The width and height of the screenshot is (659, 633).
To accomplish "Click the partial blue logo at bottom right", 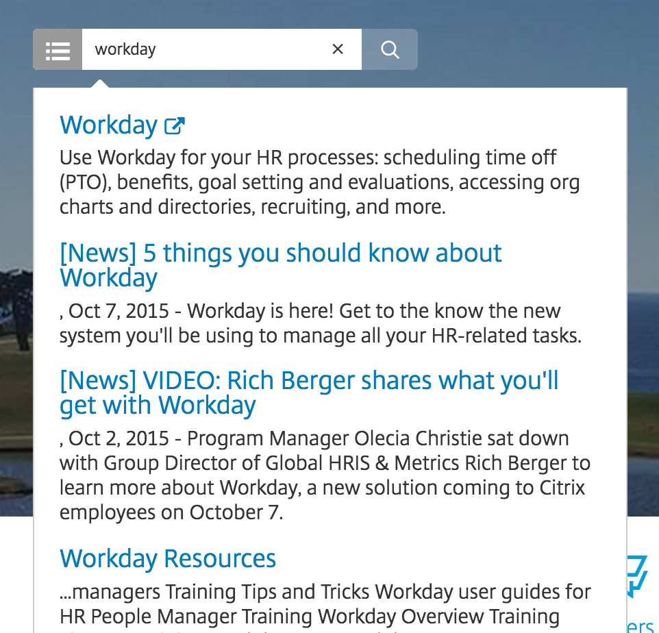I will 637,574.
